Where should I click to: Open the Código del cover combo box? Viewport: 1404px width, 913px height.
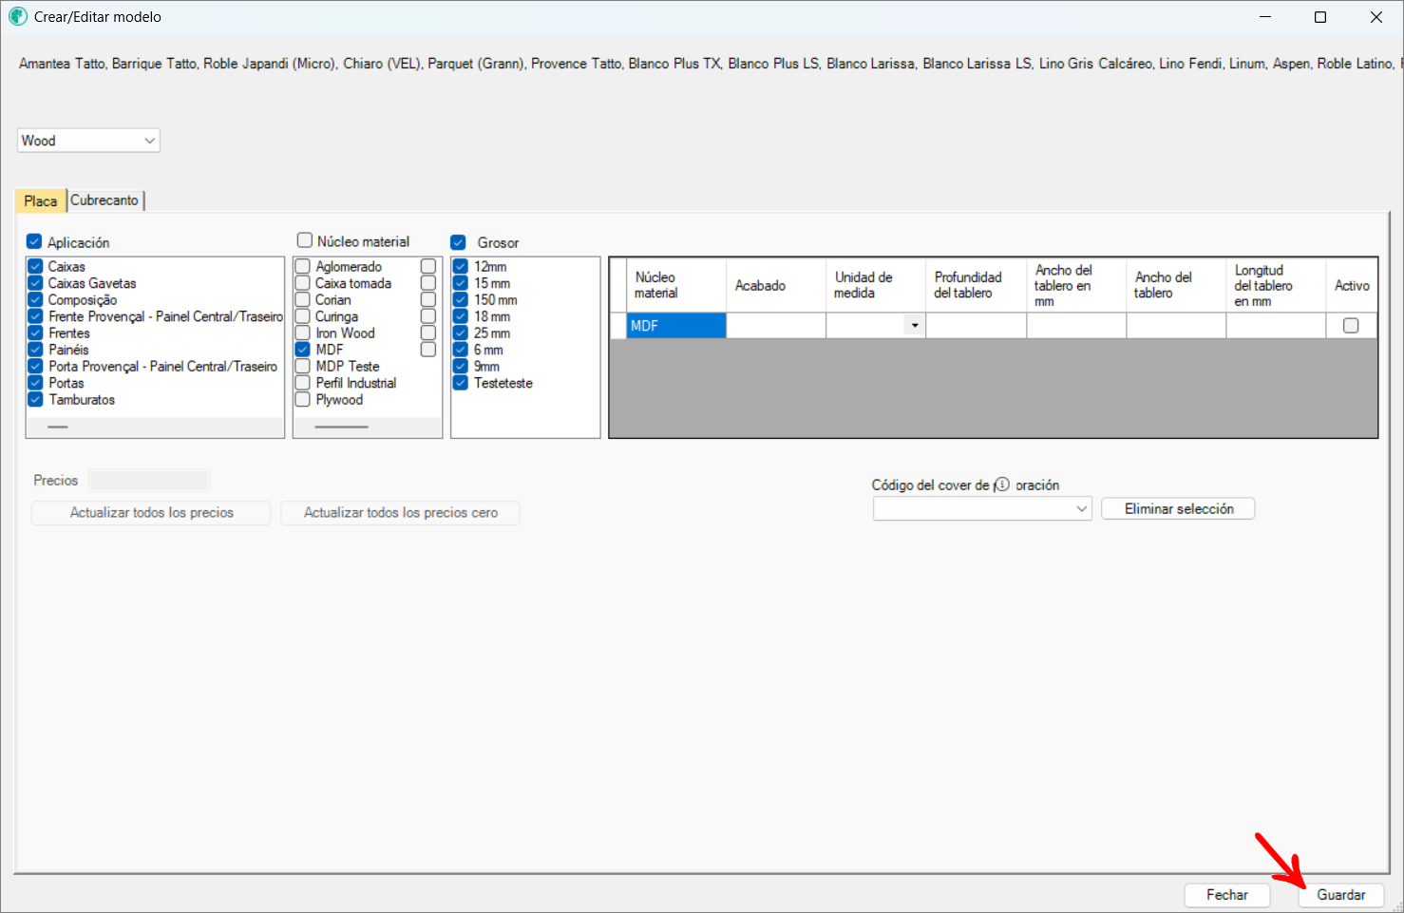(x=982, y=509)
